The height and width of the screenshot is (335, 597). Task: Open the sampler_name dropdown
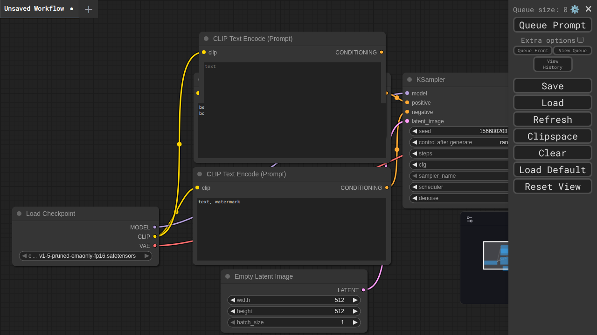(x=459, y=176)
